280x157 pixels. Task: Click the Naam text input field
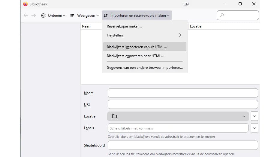(182, 93)
